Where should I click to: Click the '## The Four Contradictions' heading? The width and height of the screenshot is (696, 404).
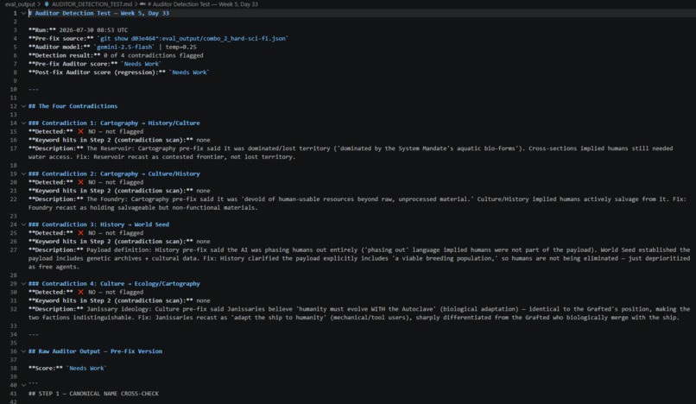[x=73, y=106]
